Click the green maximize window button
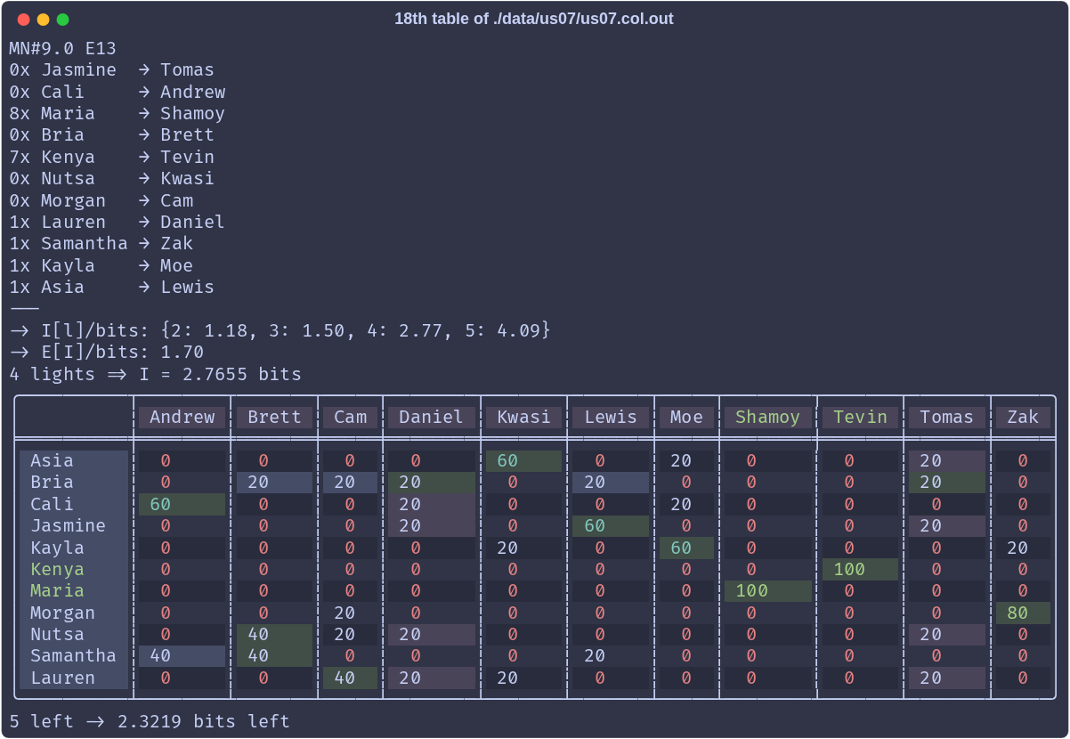The height and width of the screenshot is (739, 1070). [x=62, y=20]
